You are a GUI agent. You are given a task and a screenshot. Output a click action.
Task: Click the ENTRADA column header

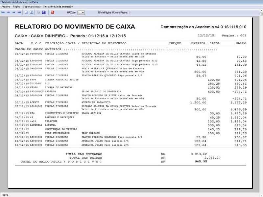pyautogui.click(x=198, y=43)
